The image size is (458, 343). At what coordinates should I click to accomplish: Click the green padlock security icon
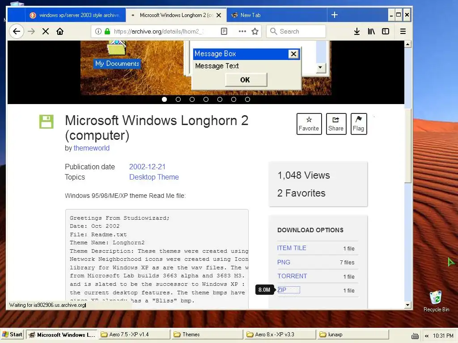click(107, 31)
